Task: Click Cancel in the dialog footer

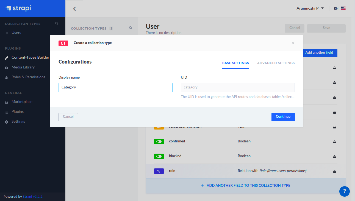Action: (68, 117)
